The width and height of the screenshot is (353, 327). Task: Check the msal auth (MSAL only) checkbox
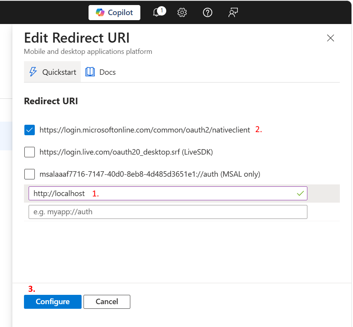(x=29, y=174)
